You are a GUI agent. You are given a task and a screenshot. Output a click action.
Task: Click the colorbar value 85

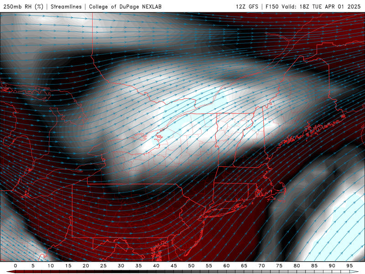314,266
